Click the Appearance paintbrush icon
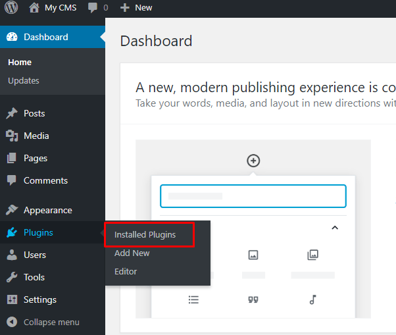 point(12,210)
